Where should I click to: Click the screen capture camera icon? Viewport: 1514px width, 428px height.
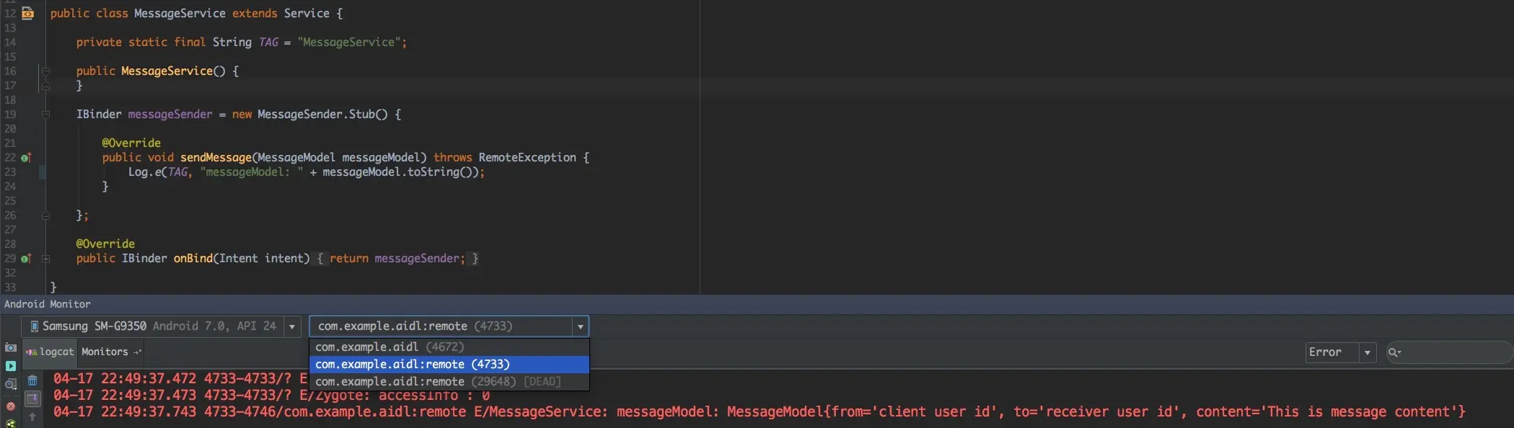(x=11, y=348)
